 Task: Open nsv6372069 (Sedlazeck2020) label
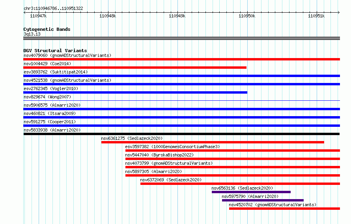coord(171,180)
